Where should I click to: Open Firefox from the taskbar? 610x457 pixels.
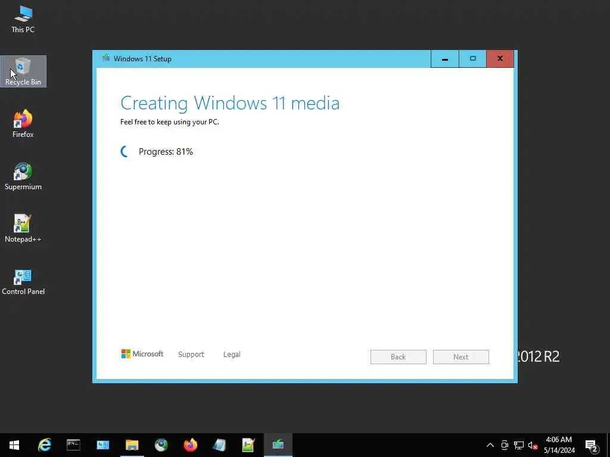pyautogui.click(x=190, y=445)
